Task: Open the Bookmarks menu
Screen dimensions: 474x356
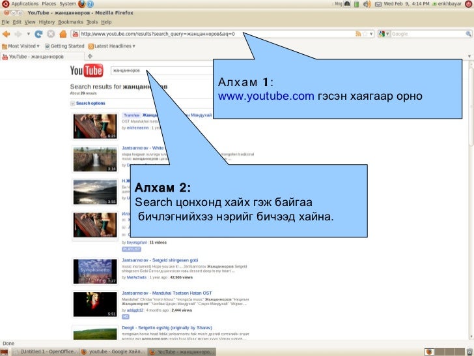Action: (x=70, y=22)
